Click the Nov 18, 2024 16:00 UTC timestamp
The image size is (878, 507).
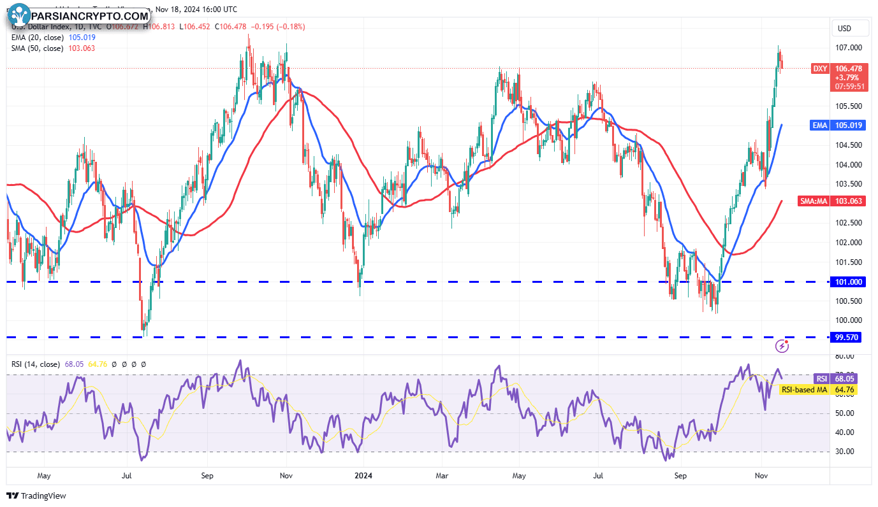coord(196,10)
